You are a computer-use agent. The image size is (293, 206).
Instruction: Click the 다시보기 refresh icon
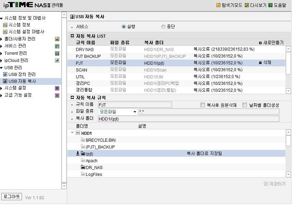coord(247,5)
